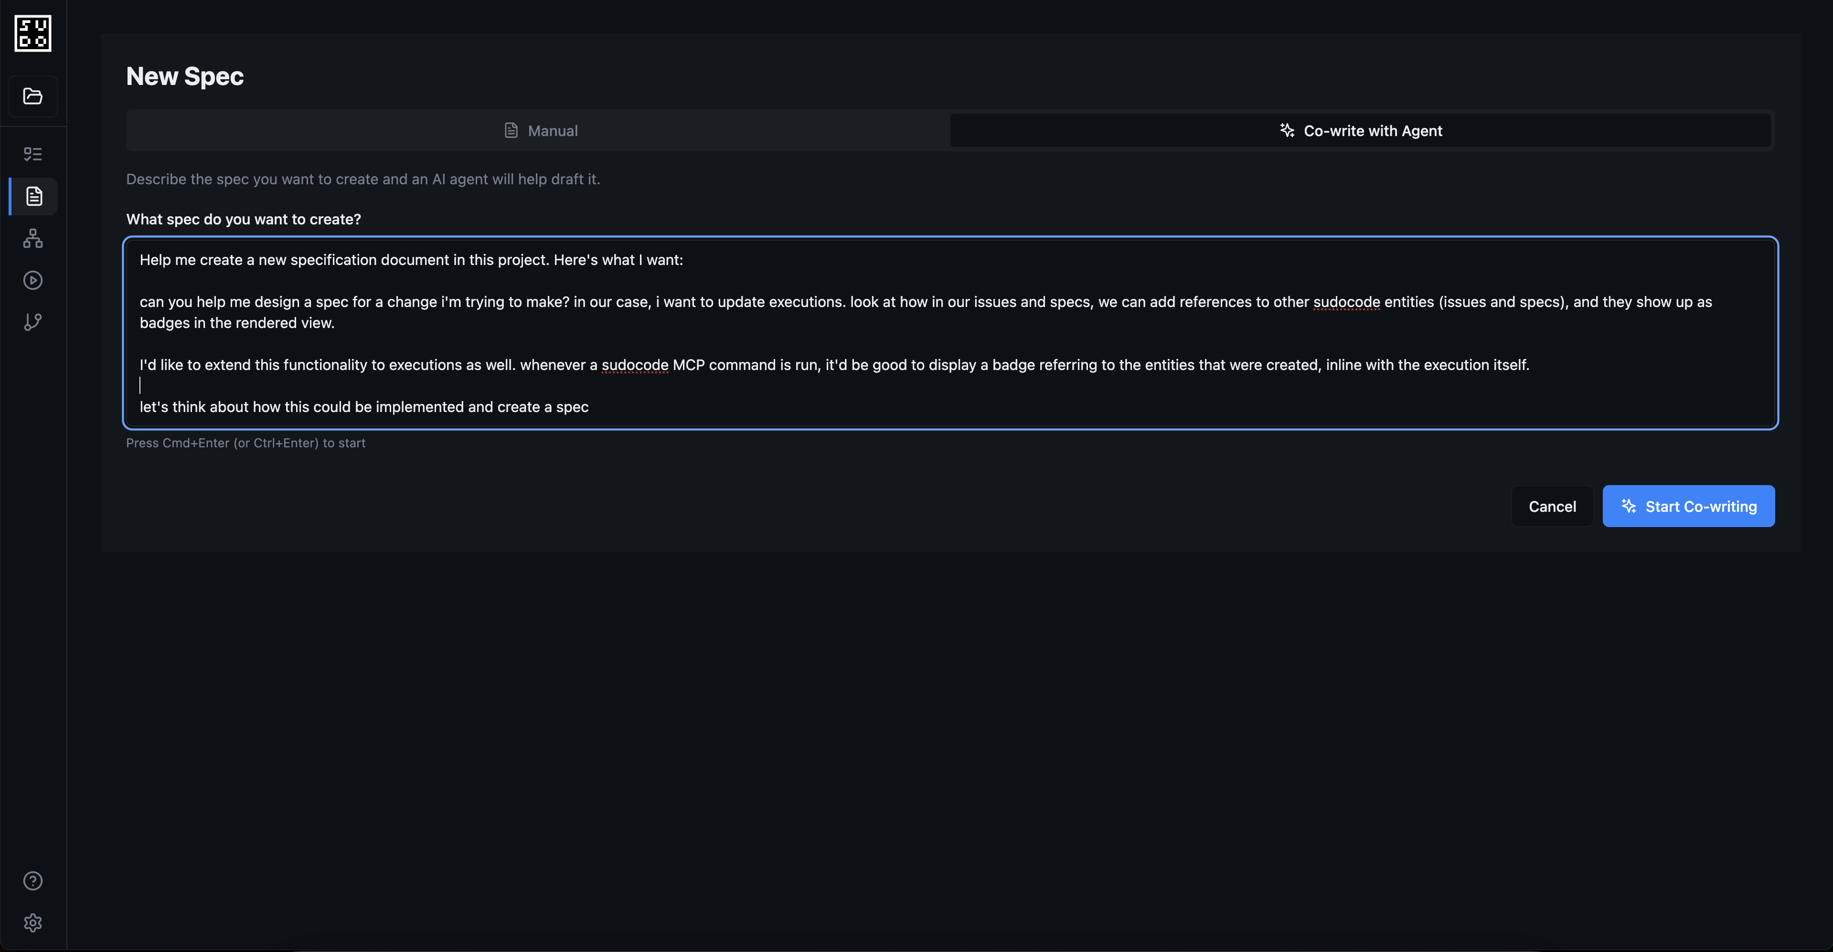Click the underlined sudocode word near MCP command

[x=635, y=364]
